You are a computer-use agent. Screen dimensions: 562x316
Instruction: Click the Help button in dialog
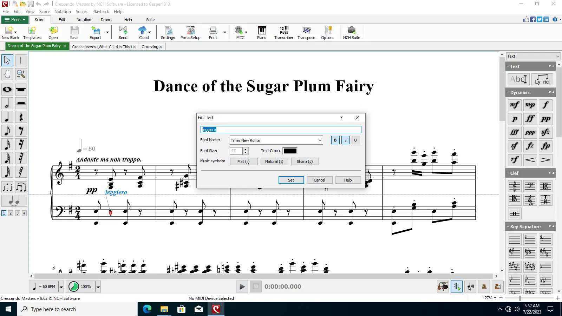pyautogui.click(x=348, y=180)
